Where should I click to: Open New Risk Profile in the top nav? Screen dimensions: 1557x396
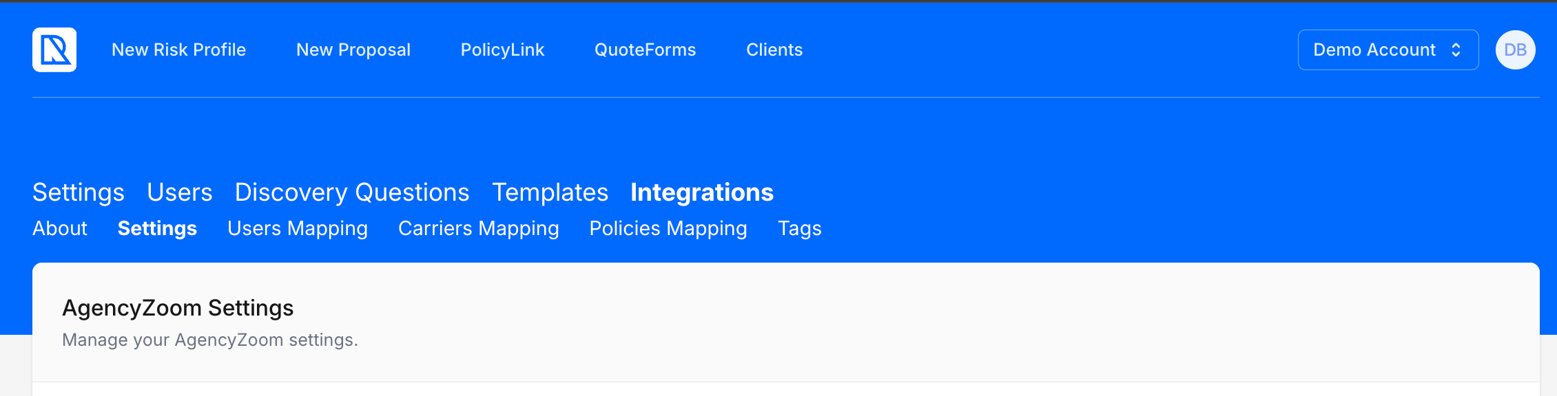pyautogui.click(x=178, y=49)
